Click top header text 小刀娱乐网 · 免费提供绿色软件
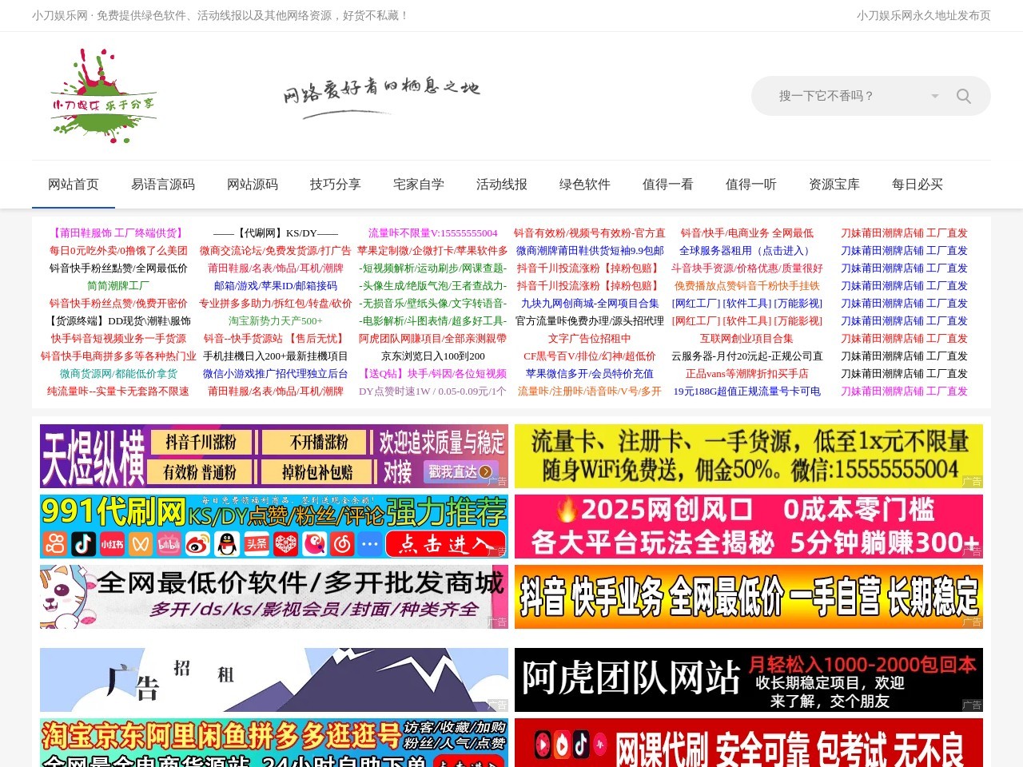The width and height of the screenshot is (1023, 767). point(220,15)
